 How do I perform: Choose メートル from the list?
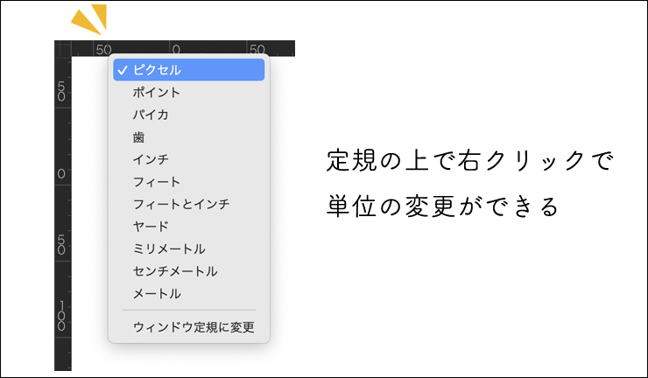157,293
